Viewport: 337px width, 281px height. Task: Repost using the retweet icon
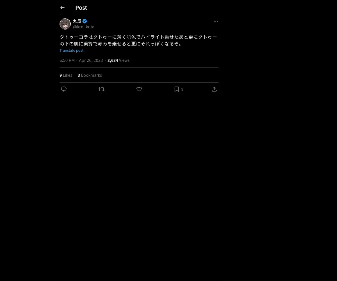tap(101, 89)
